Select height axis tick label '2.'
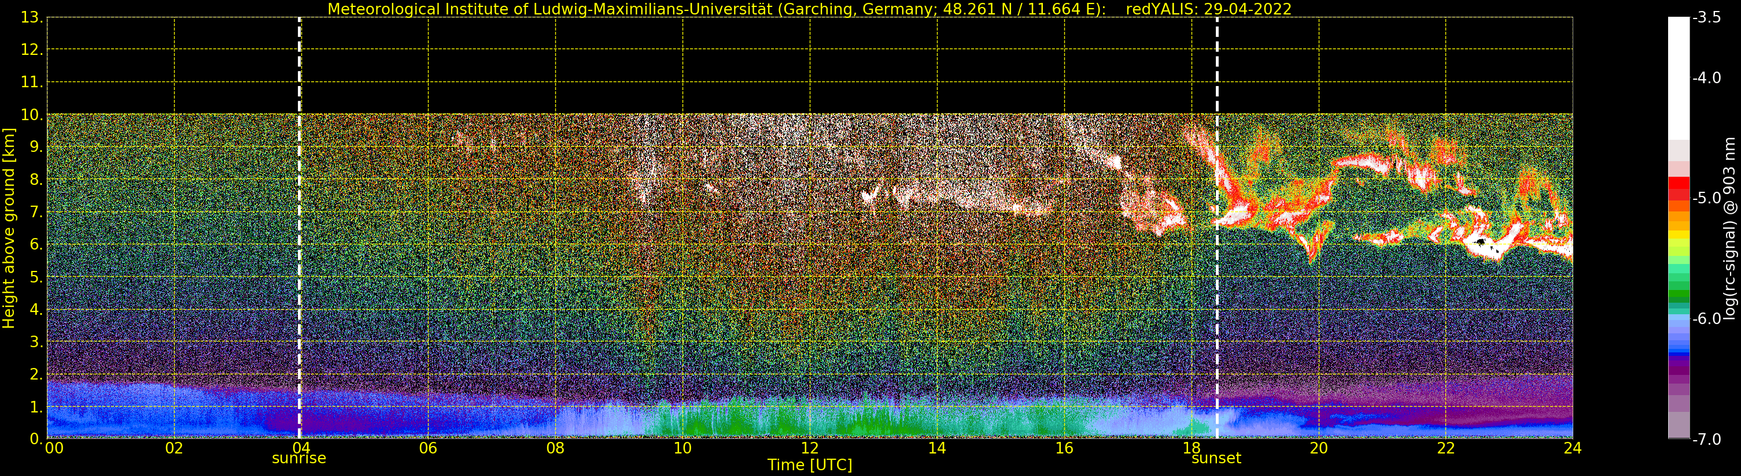The image size is (1741, 476). tap(36, 374)
